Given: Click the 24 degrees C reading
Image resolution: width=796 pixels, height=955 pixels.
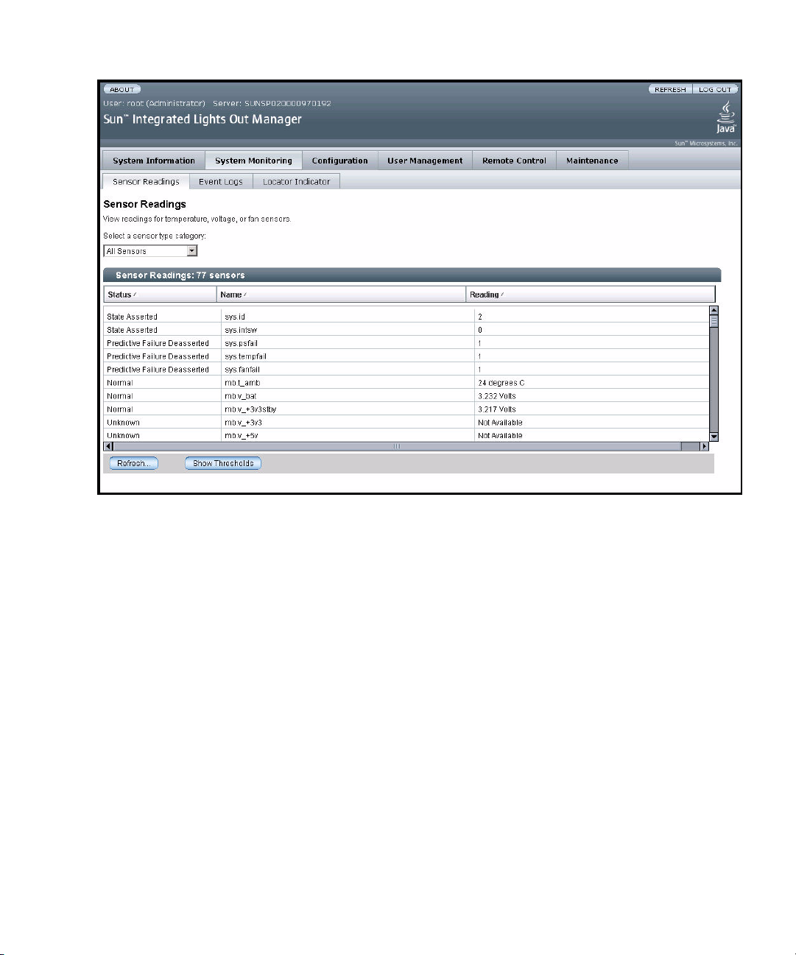Looking at the screenshot, I should (x=501, y=383).
